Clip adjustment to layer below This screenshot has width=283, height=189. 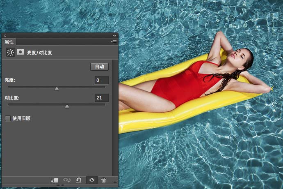point(55,180)
